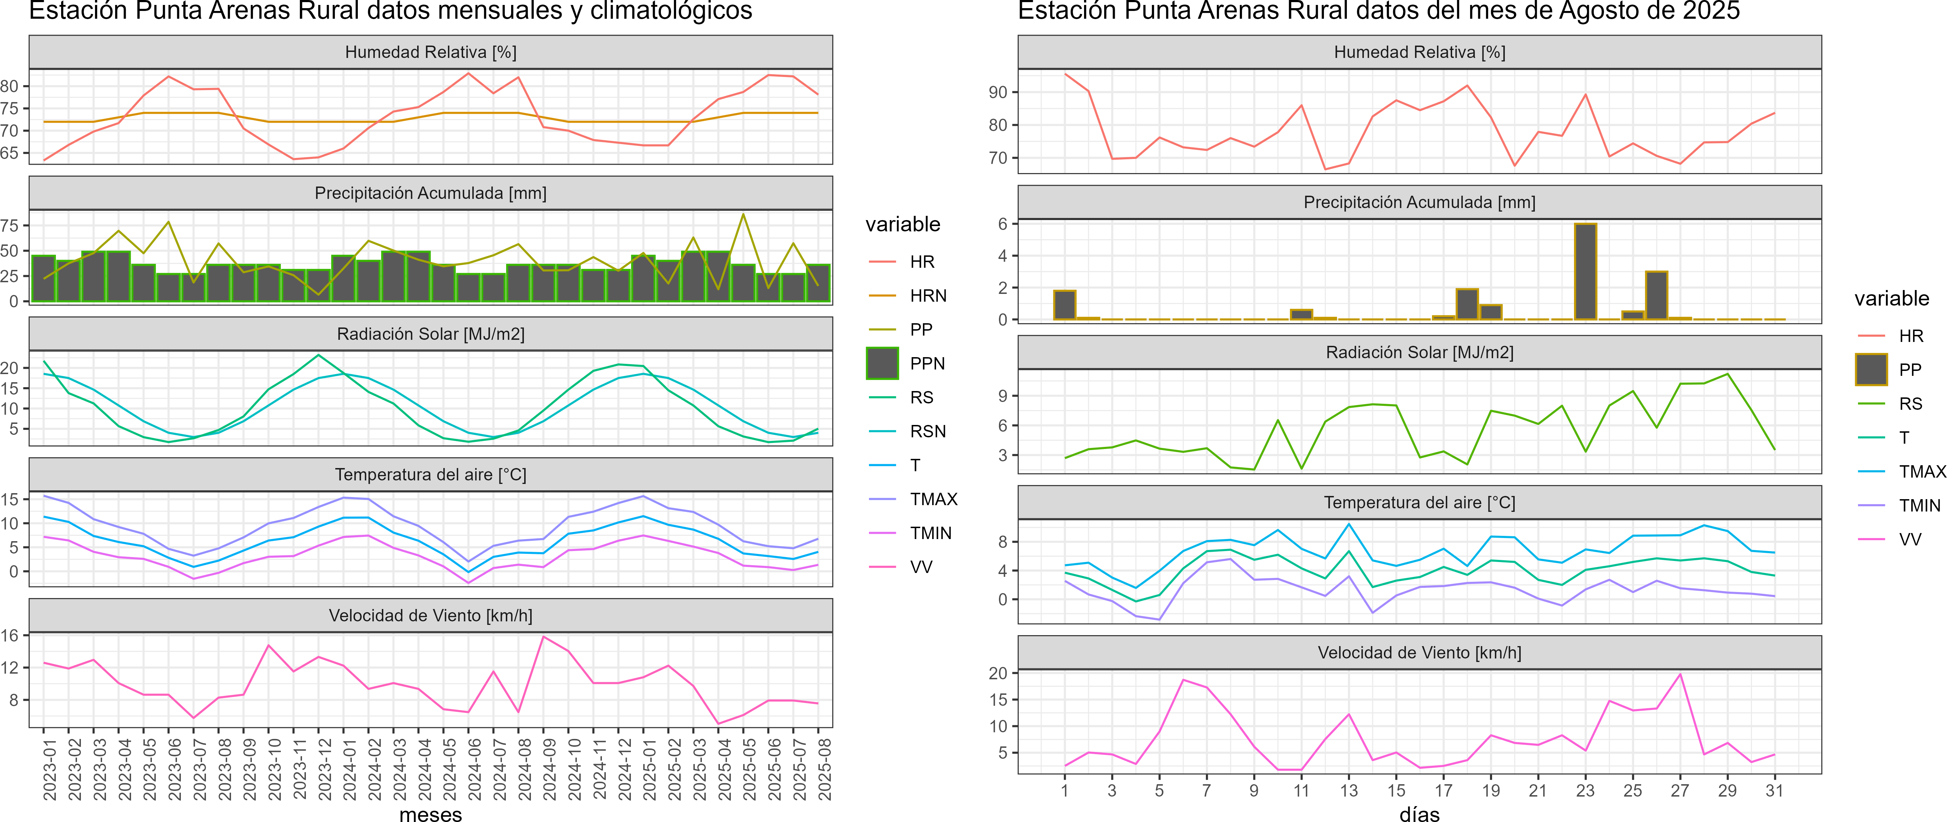Click the T legend entry in left legend
Screen dimensions: 1947x822
click(x=915, y=465)
